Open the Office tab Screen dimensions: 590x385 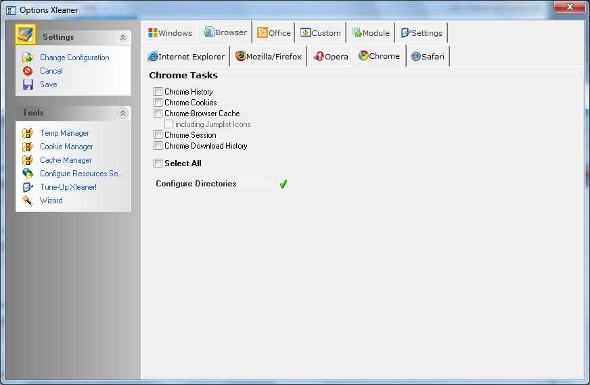point(274,32)
